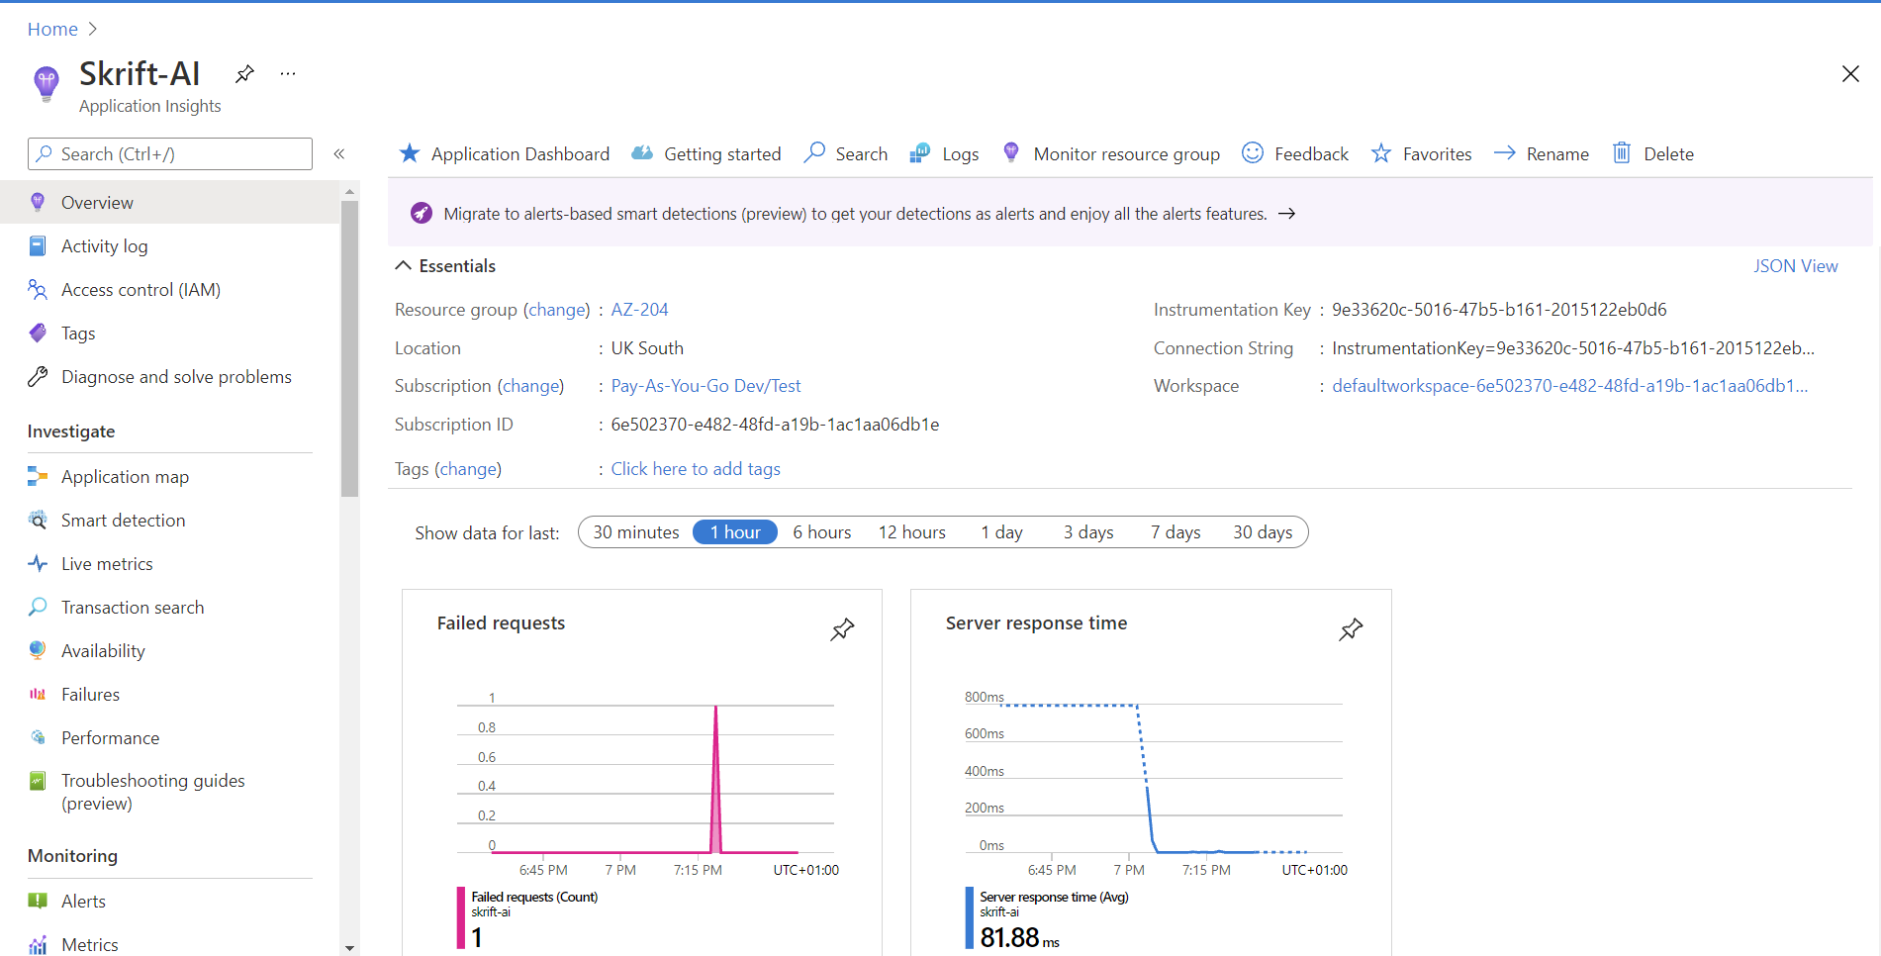Select the 3 days time range

(1088, 532)
